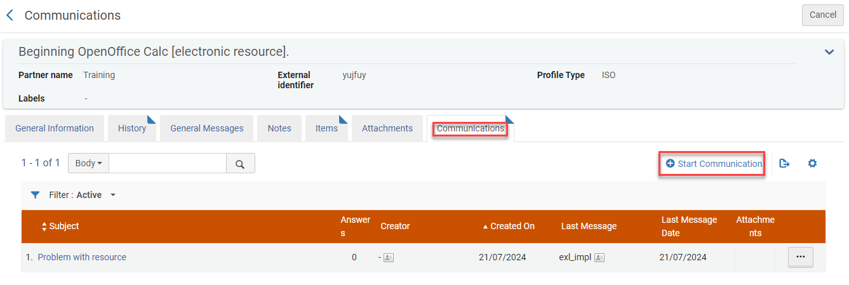
Task: Click the search magnifier icon
Action: [240, 164]
